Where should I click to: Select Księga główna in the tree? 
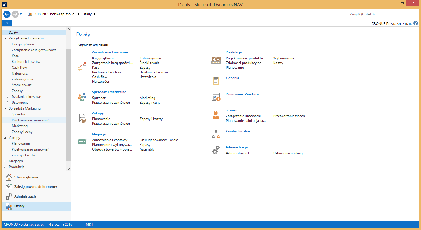[x=23, y=44]
